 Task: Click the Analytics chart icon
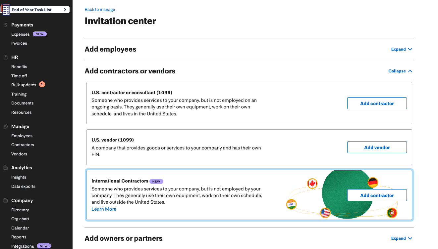(6, 168)
